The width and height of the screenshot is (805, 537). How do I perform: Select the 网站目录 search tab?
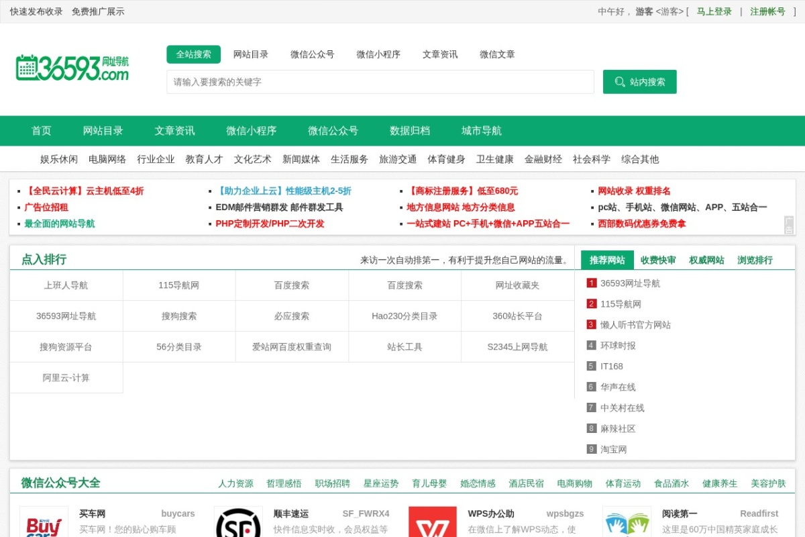251,54
